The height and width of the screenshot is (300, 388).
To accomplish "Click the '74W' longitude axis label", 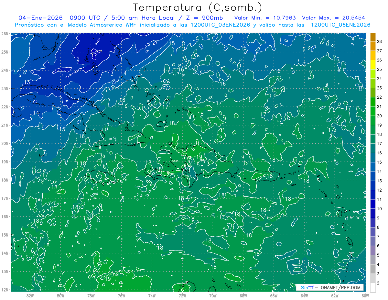I will 152,295.
